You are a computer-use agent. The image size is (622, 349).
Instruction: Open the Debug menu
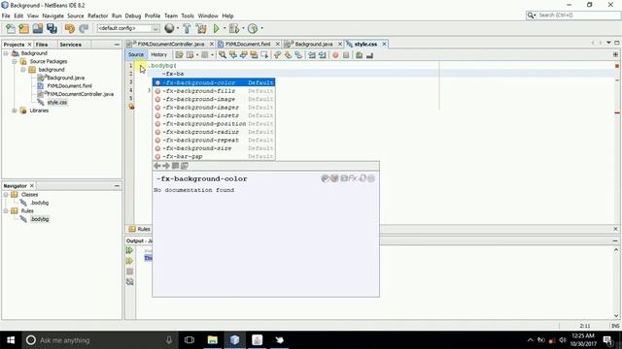(x=133, y=16)
